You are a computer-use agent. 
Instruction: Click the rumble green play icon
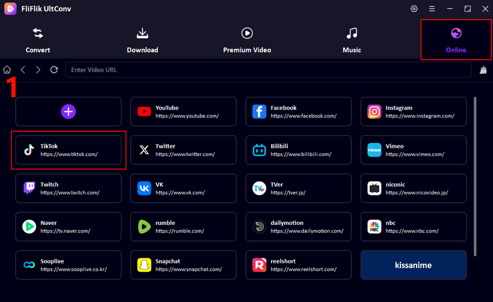[144, 227]
